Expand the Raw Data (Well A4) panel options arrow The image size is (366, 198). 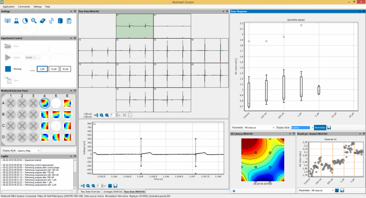pyautogui.click(x=223, y=11)
